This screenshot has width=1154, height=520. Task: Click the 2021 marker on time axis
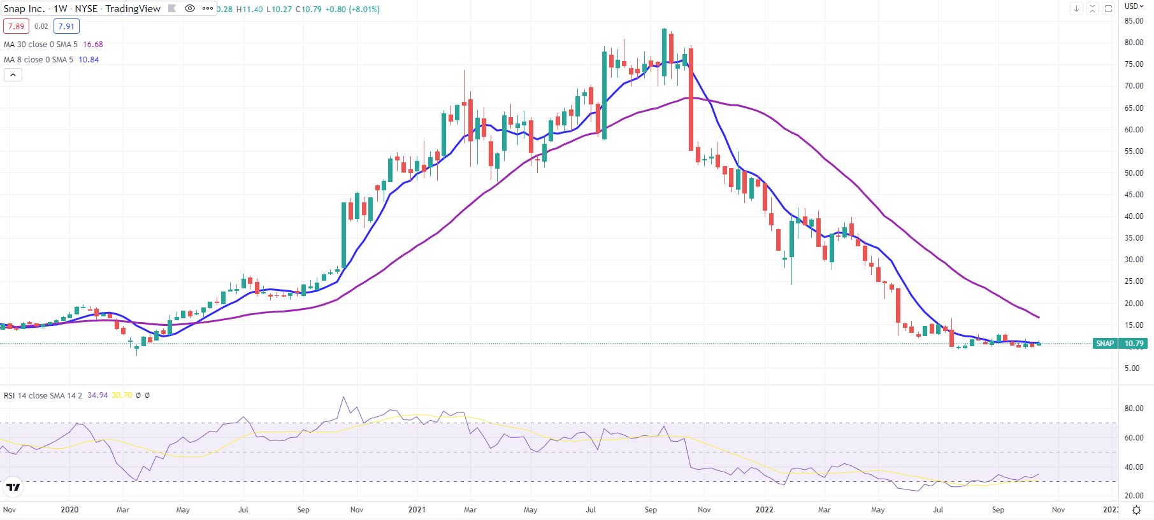click(417, 510)
